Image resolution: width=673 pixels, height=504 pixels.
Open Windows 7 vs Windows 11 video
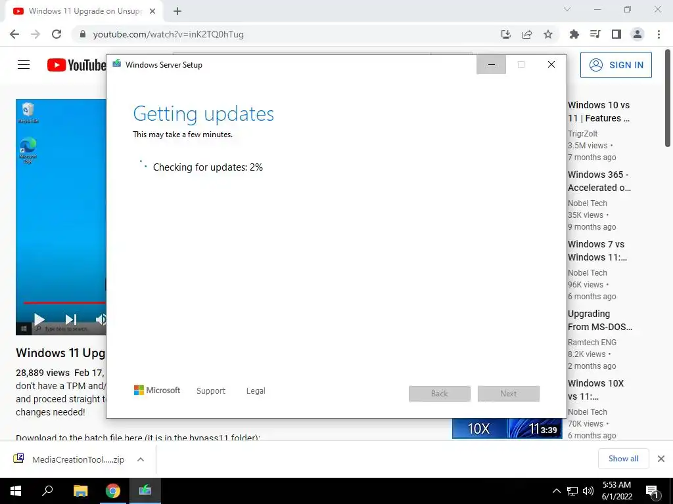point(597,251)
